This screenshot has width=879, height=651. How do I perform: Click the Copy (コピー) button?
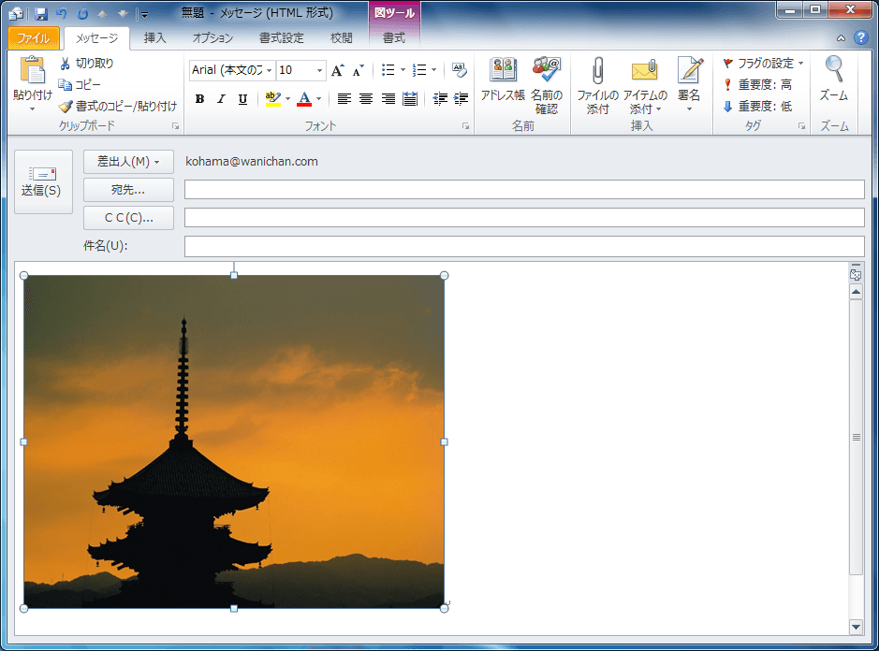click(x=81, y=84)
